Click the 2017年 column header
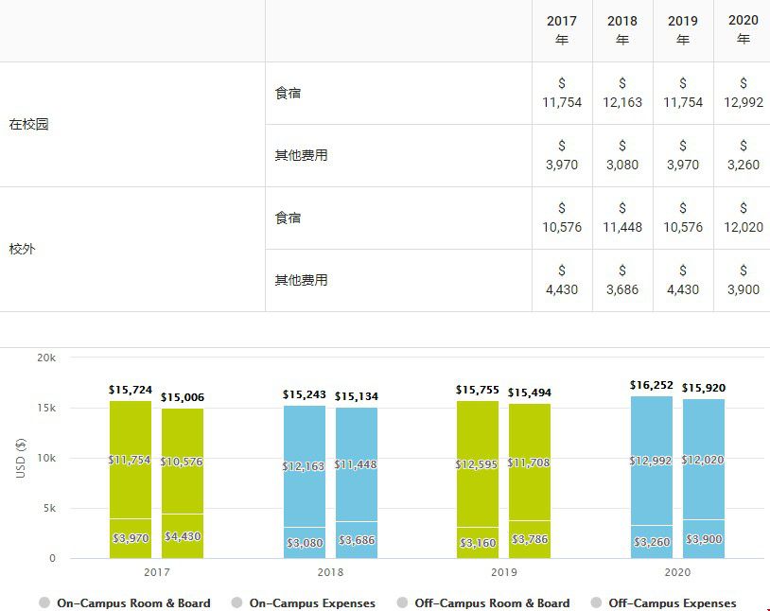Image resolution: width=770 pixels, height=611 pixels. click(x=562, y=30)
